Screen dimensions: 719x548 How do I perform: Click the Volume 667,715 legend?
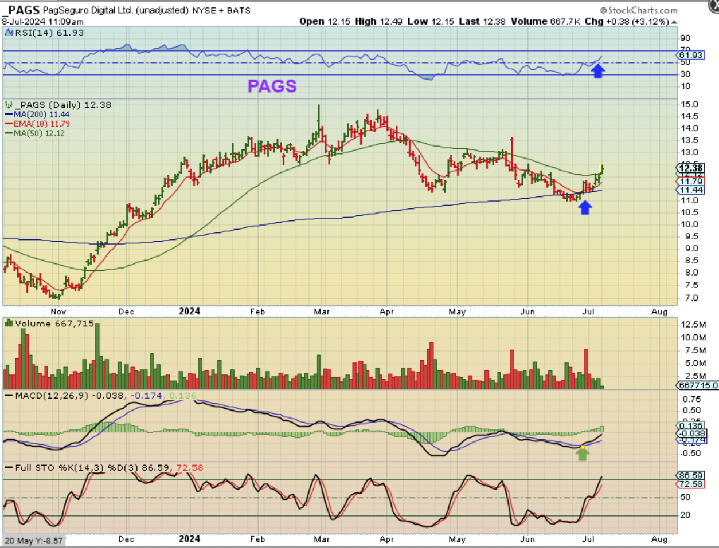(x=54, y=324)
